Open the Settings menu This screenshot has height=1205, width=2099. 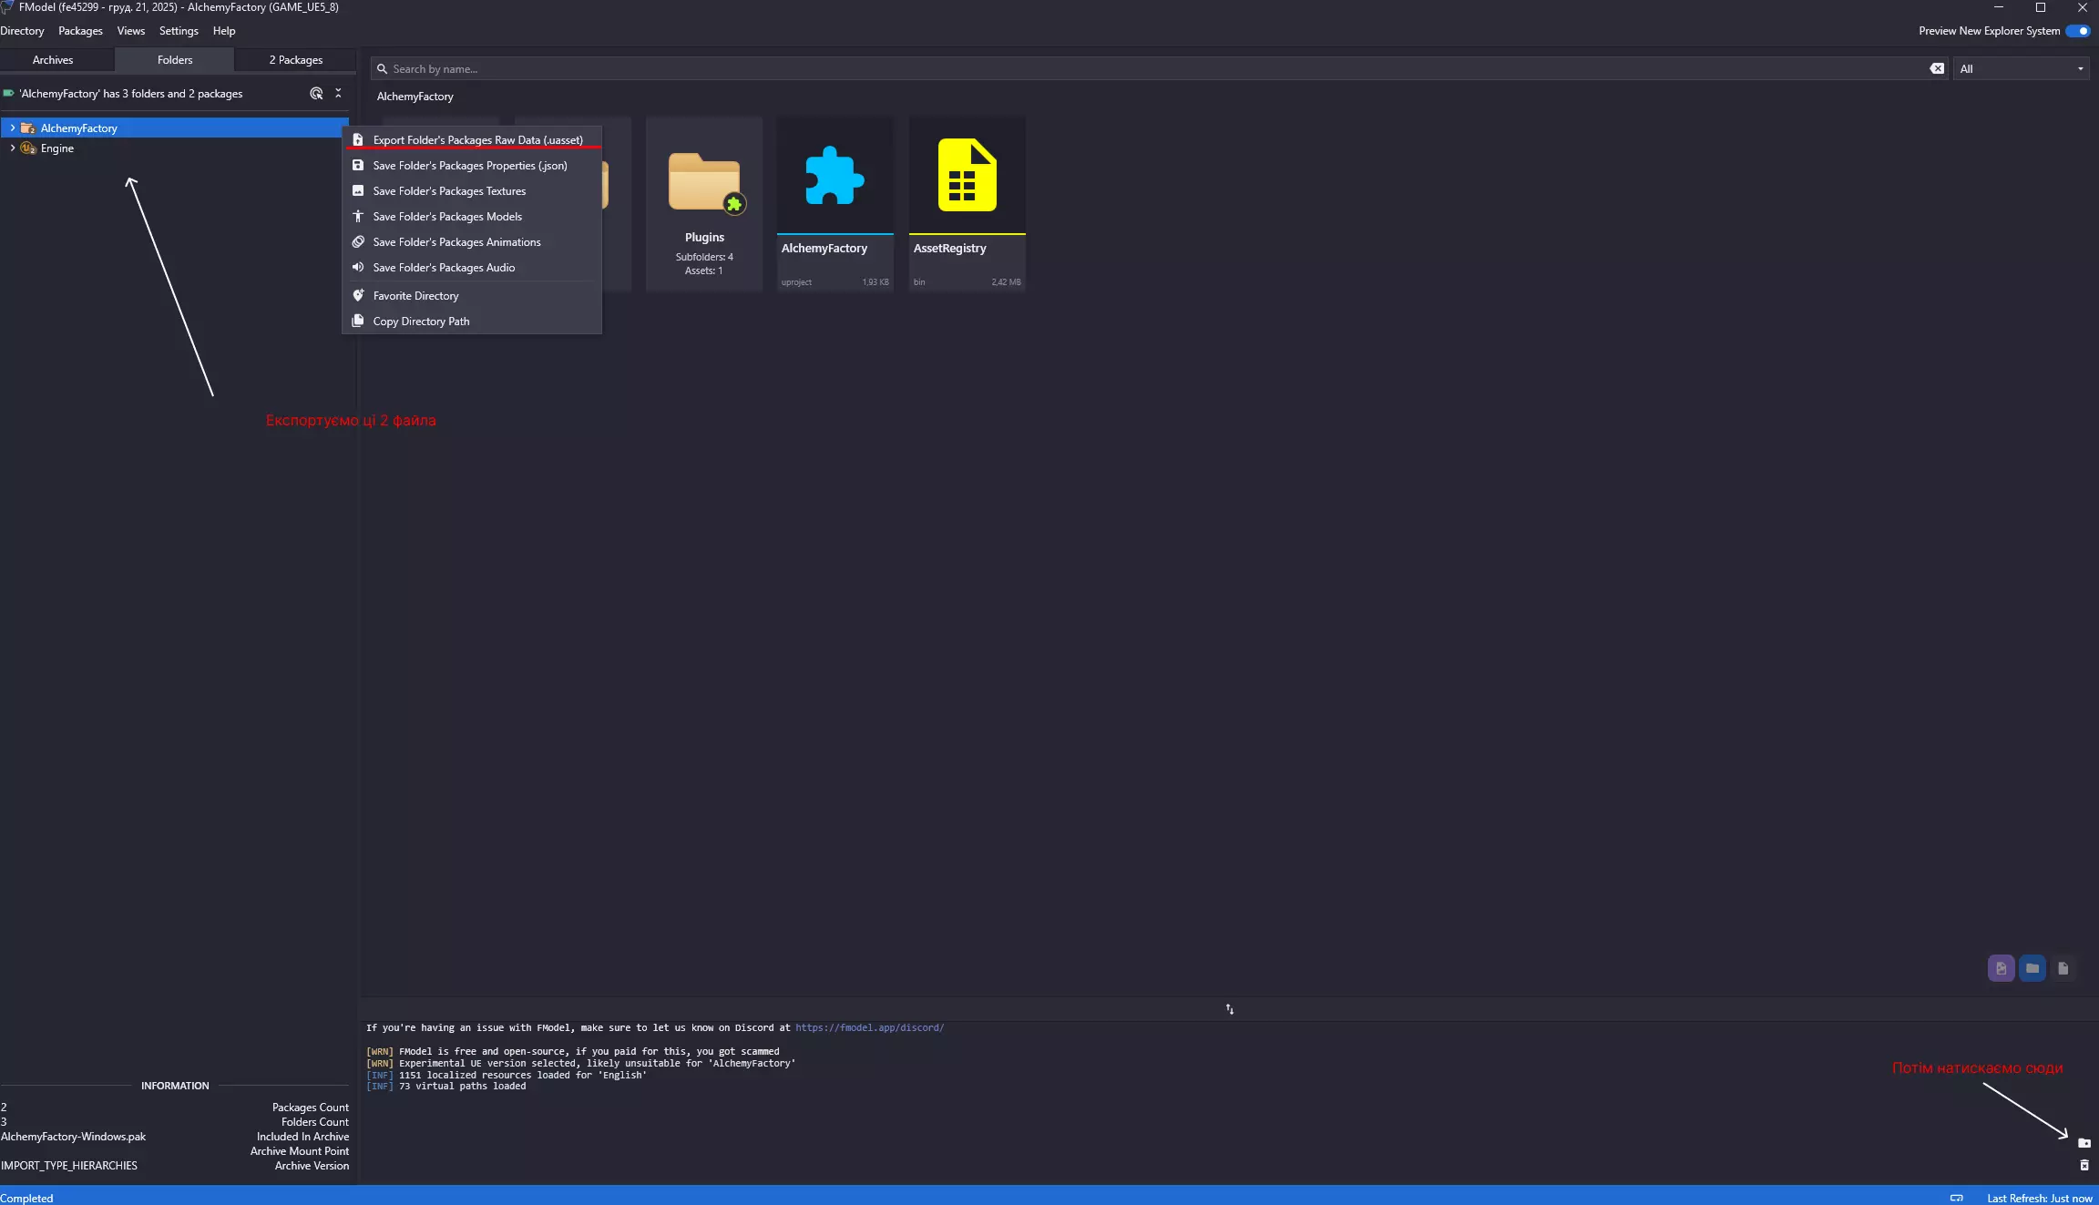tap(179, 31)
